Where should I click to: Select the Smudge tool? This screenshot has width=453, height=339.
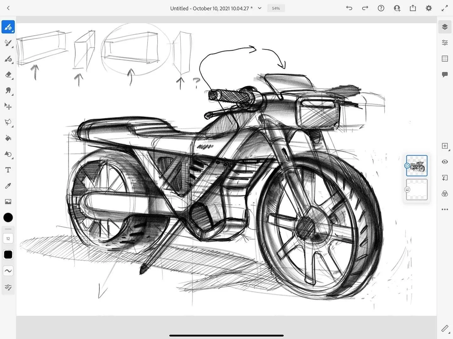pyautogui.click(x=8, y=91)
